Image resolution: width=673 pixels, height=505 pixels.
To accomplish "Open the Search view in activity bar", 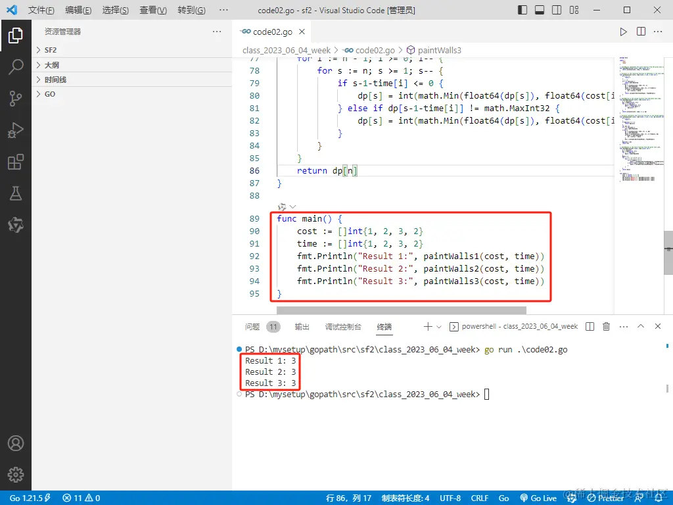I will tap(16, 67).
